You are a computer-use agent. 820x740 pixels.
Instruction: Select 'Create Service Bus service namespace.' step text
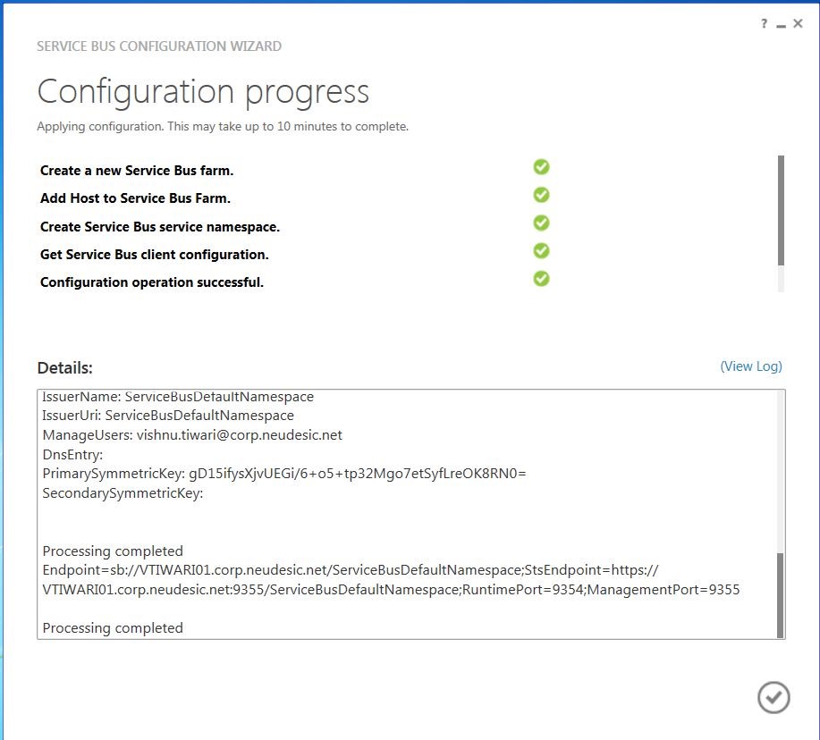click(x=159, y=227)
